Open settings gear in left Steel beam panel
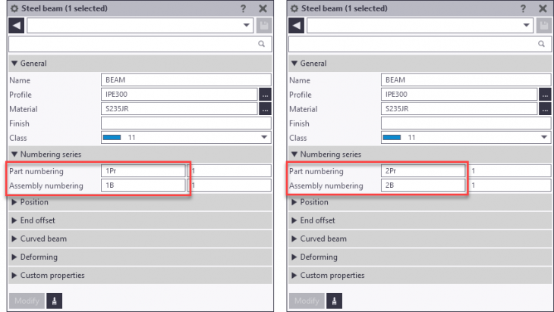Viewport: 554px width, 312px height. [x=14, y=8]
